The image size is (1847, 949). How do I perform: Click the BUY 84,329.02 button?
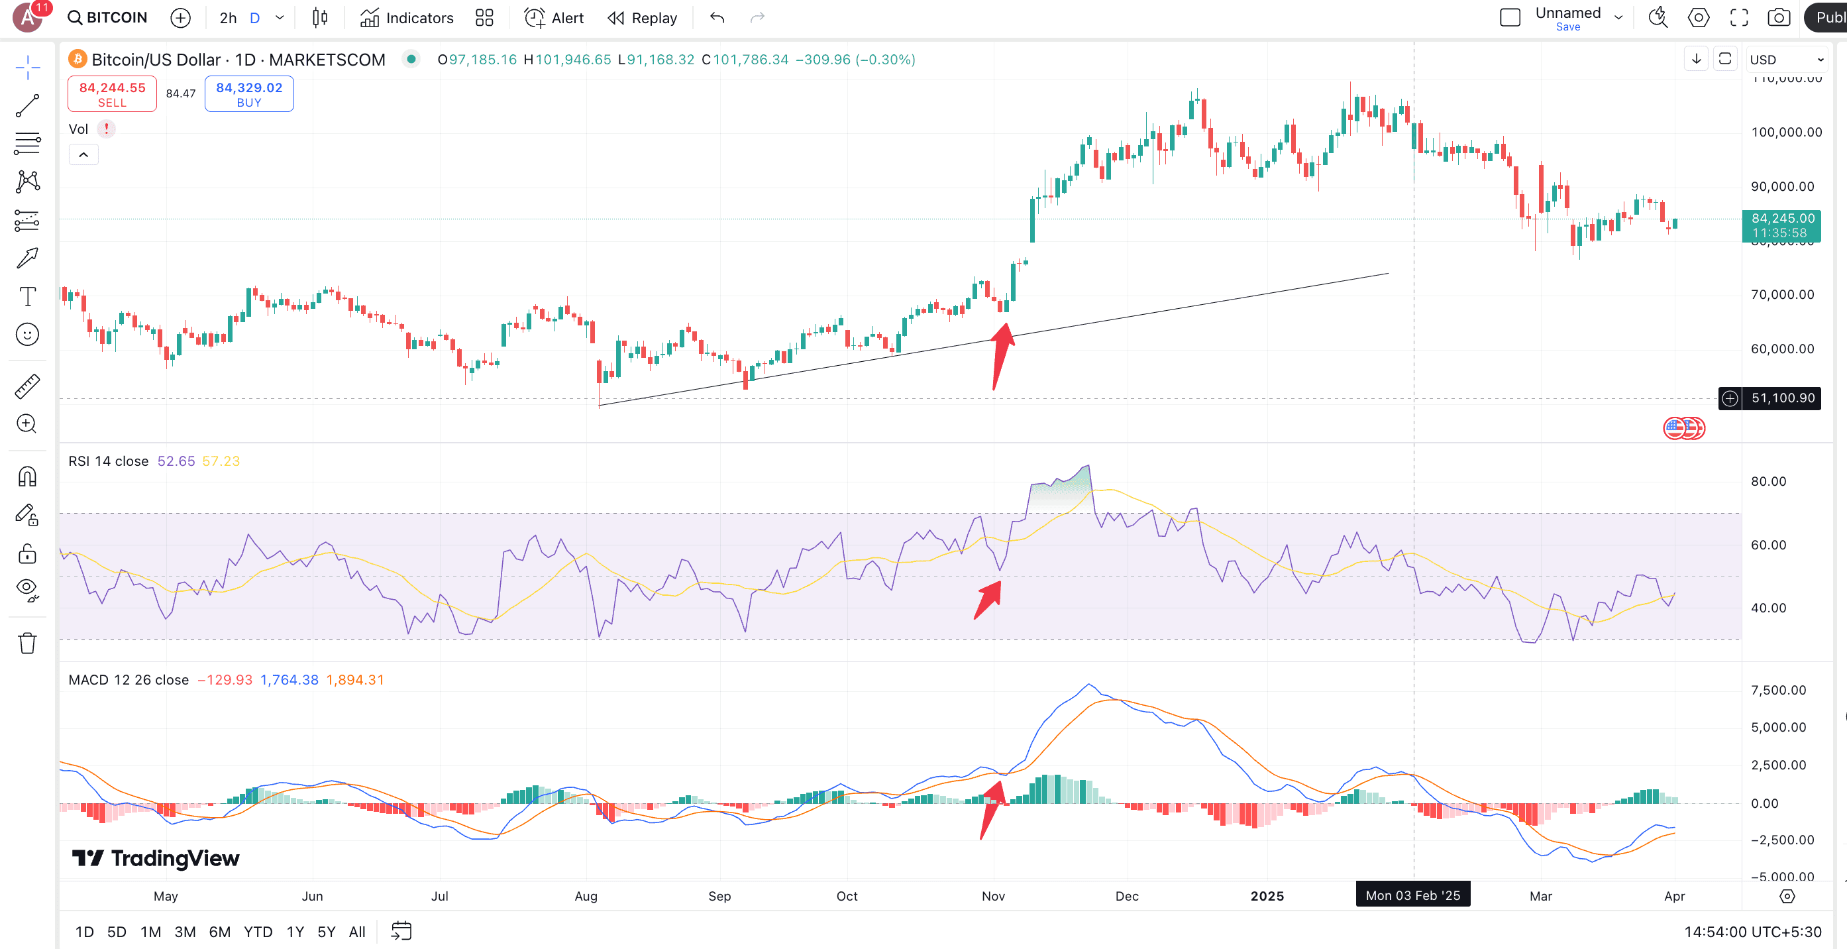point(249,94)
